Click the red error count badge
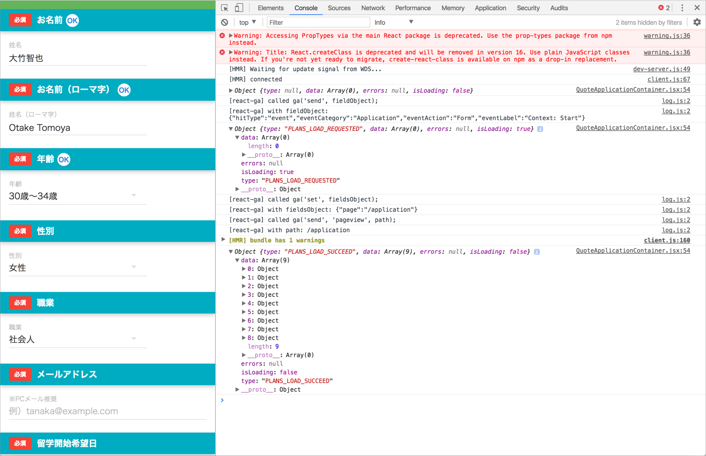Image resolution: width=706 pixels, height=456 pixels. point(664,8)
